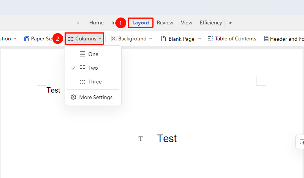Open More Settings for columns

(x=93, y=97)
